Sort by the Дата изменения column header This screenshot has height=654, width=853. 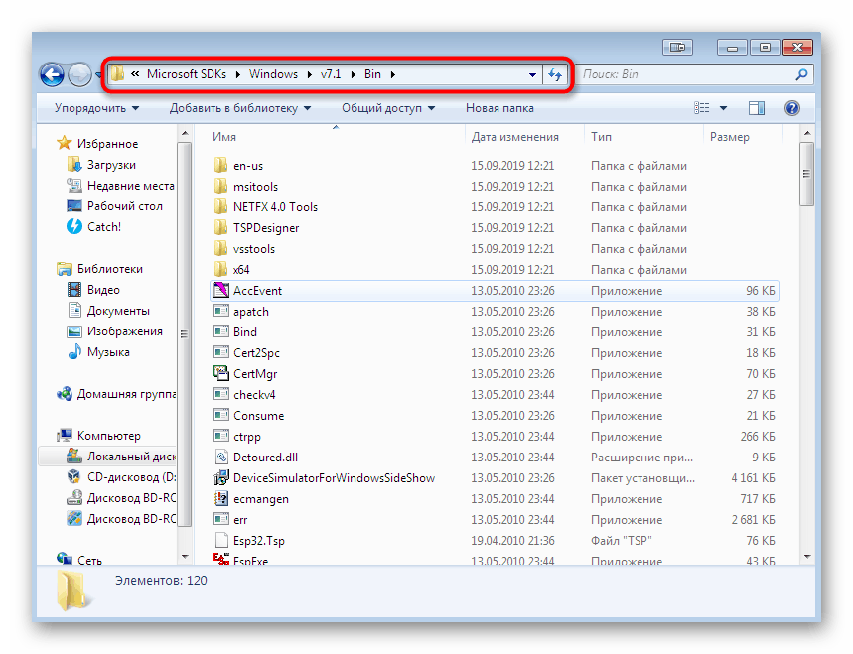tap(514, 137)
